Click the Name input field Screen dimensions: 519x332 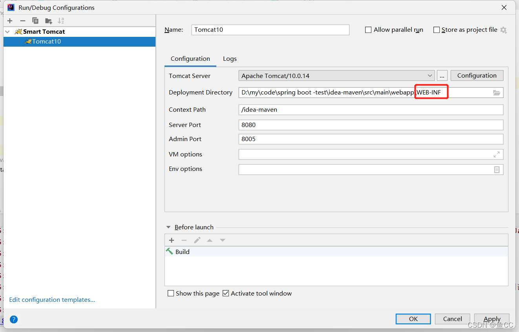click(x=270, y=30)
